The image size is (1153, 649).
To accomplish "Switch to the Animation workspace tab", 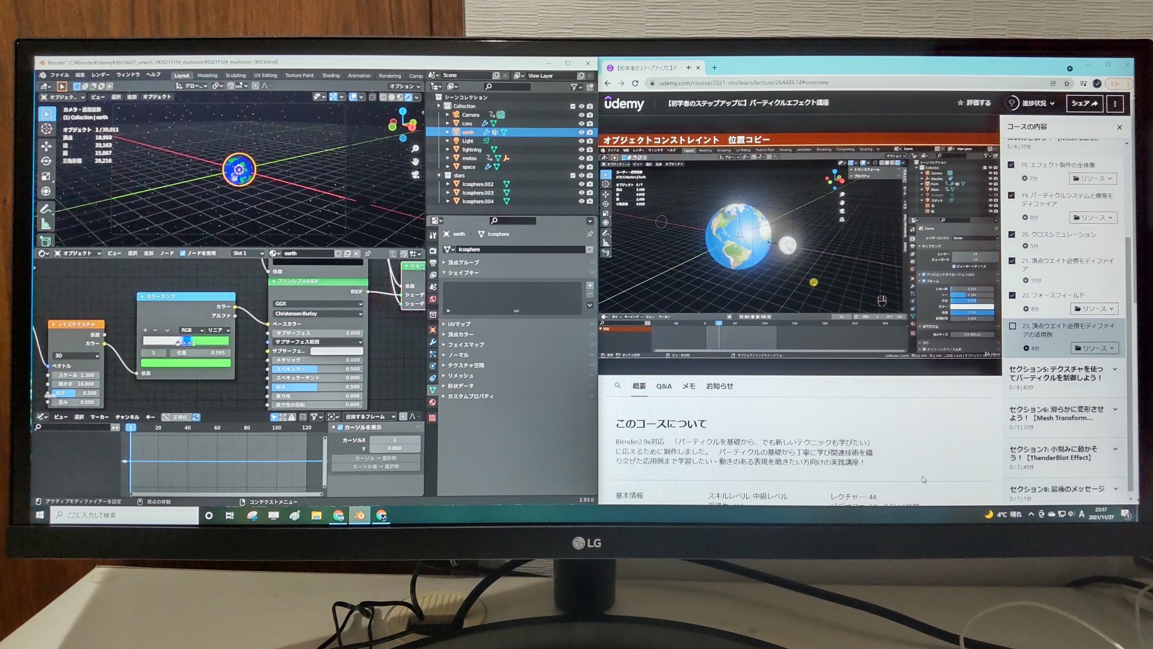I will tap(359, 76).
